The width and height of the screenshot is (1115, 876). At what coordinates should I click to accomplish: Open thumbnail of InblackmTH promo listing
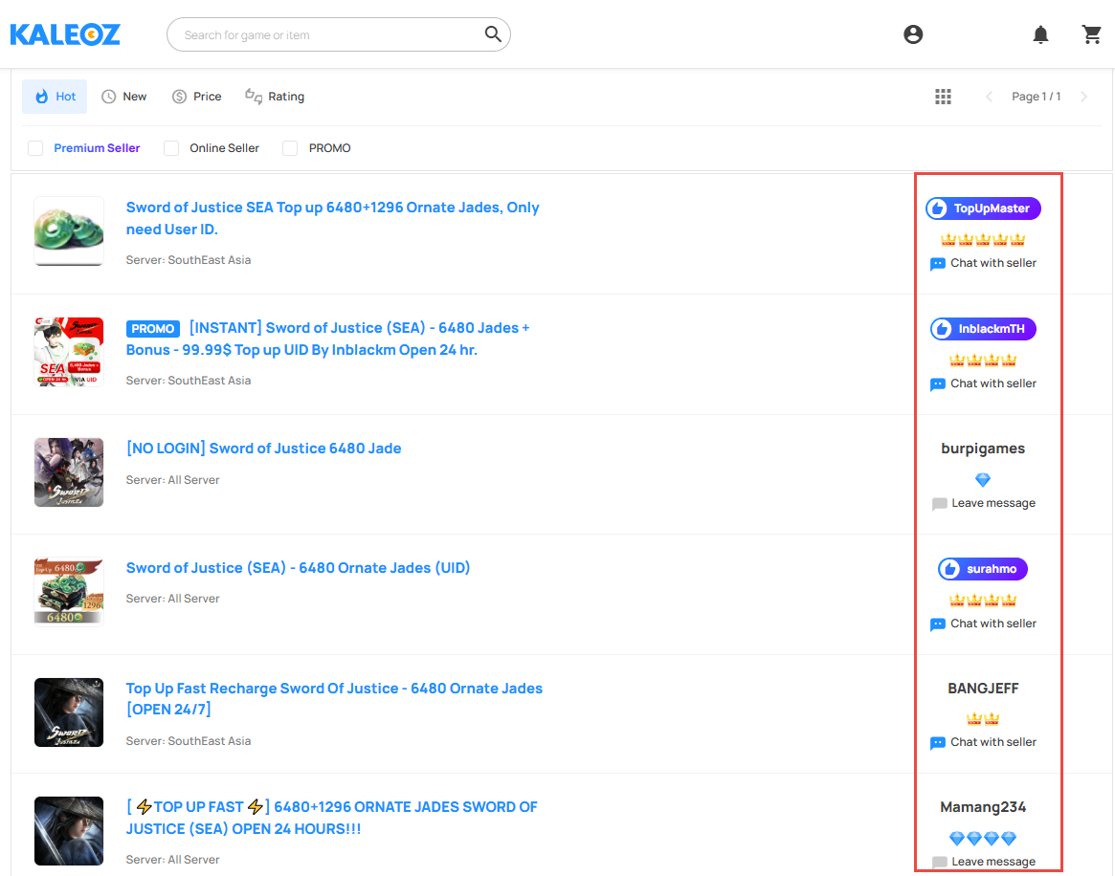pyautogui.click(x=69, y=352)
